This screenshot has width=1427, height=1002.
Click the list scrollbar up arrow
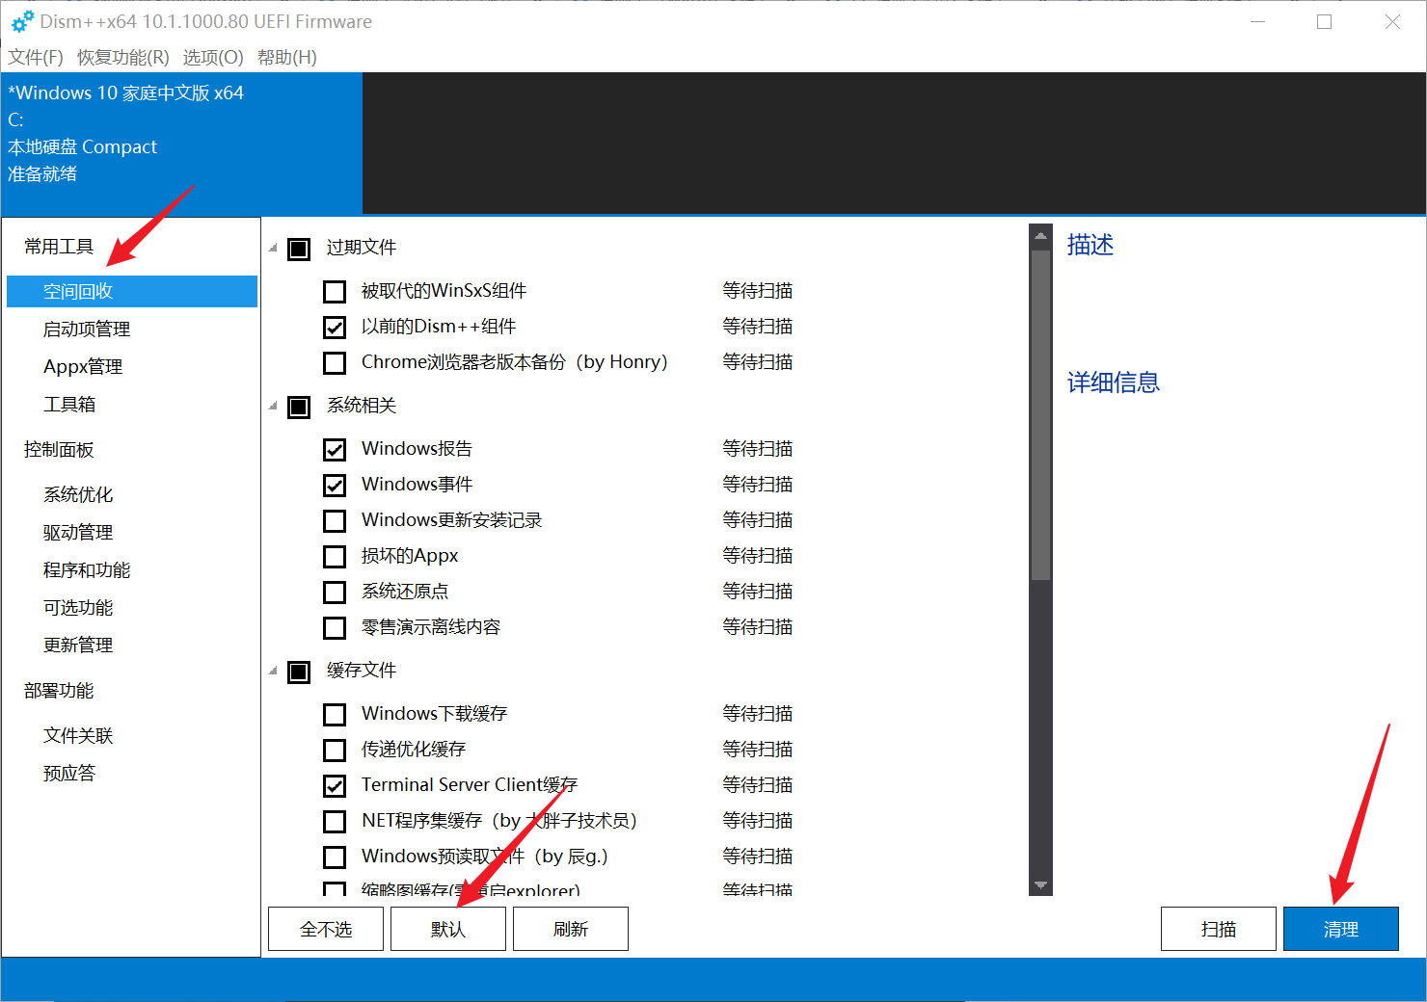coord(1040,234)
